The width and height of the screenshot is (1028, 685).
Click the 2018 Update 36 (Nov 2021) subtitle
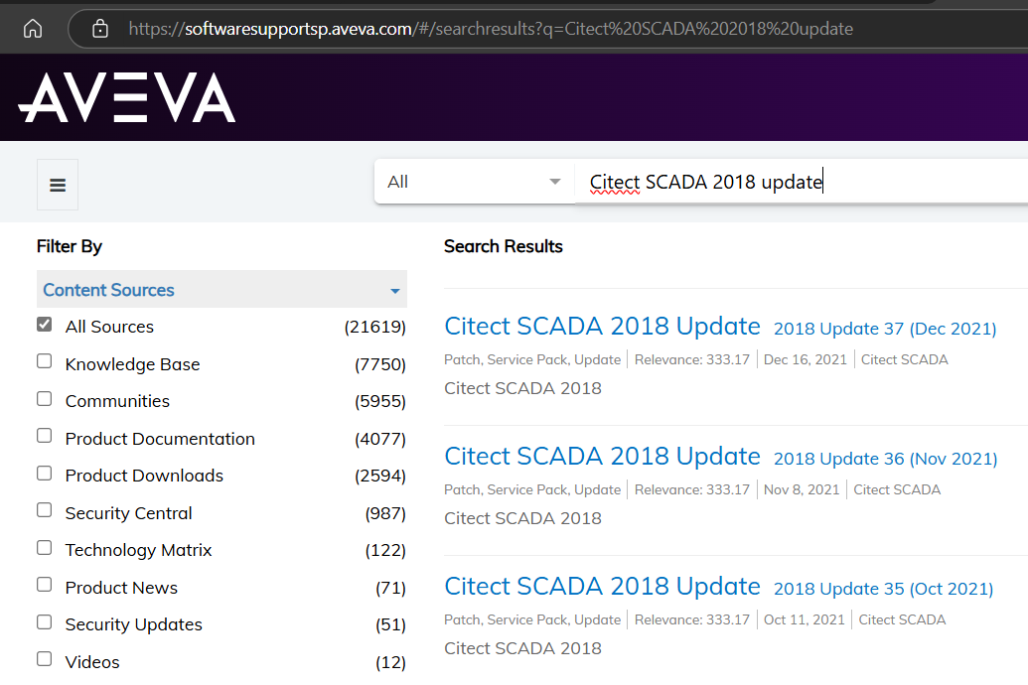pyautogui.click(x=885, y=459)
